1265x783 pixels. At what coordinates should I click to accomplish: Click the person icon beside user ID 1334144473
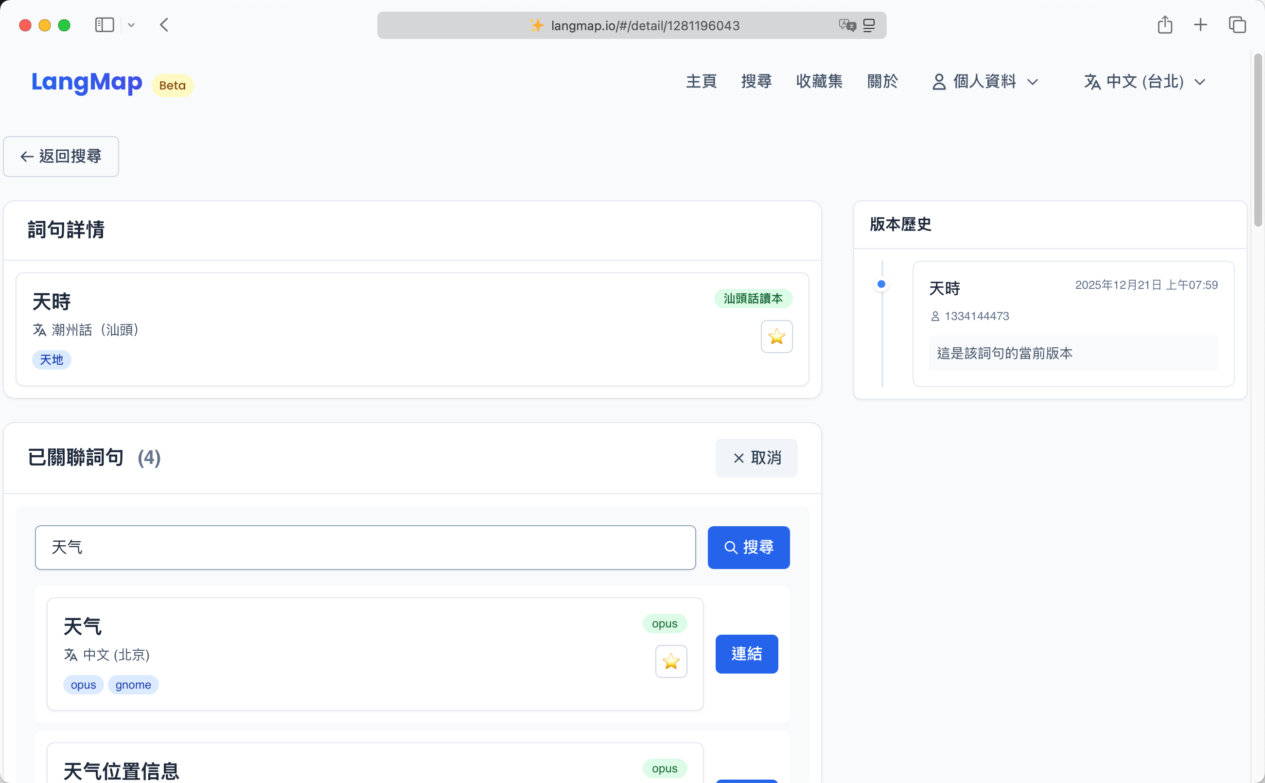pos(936,316)
